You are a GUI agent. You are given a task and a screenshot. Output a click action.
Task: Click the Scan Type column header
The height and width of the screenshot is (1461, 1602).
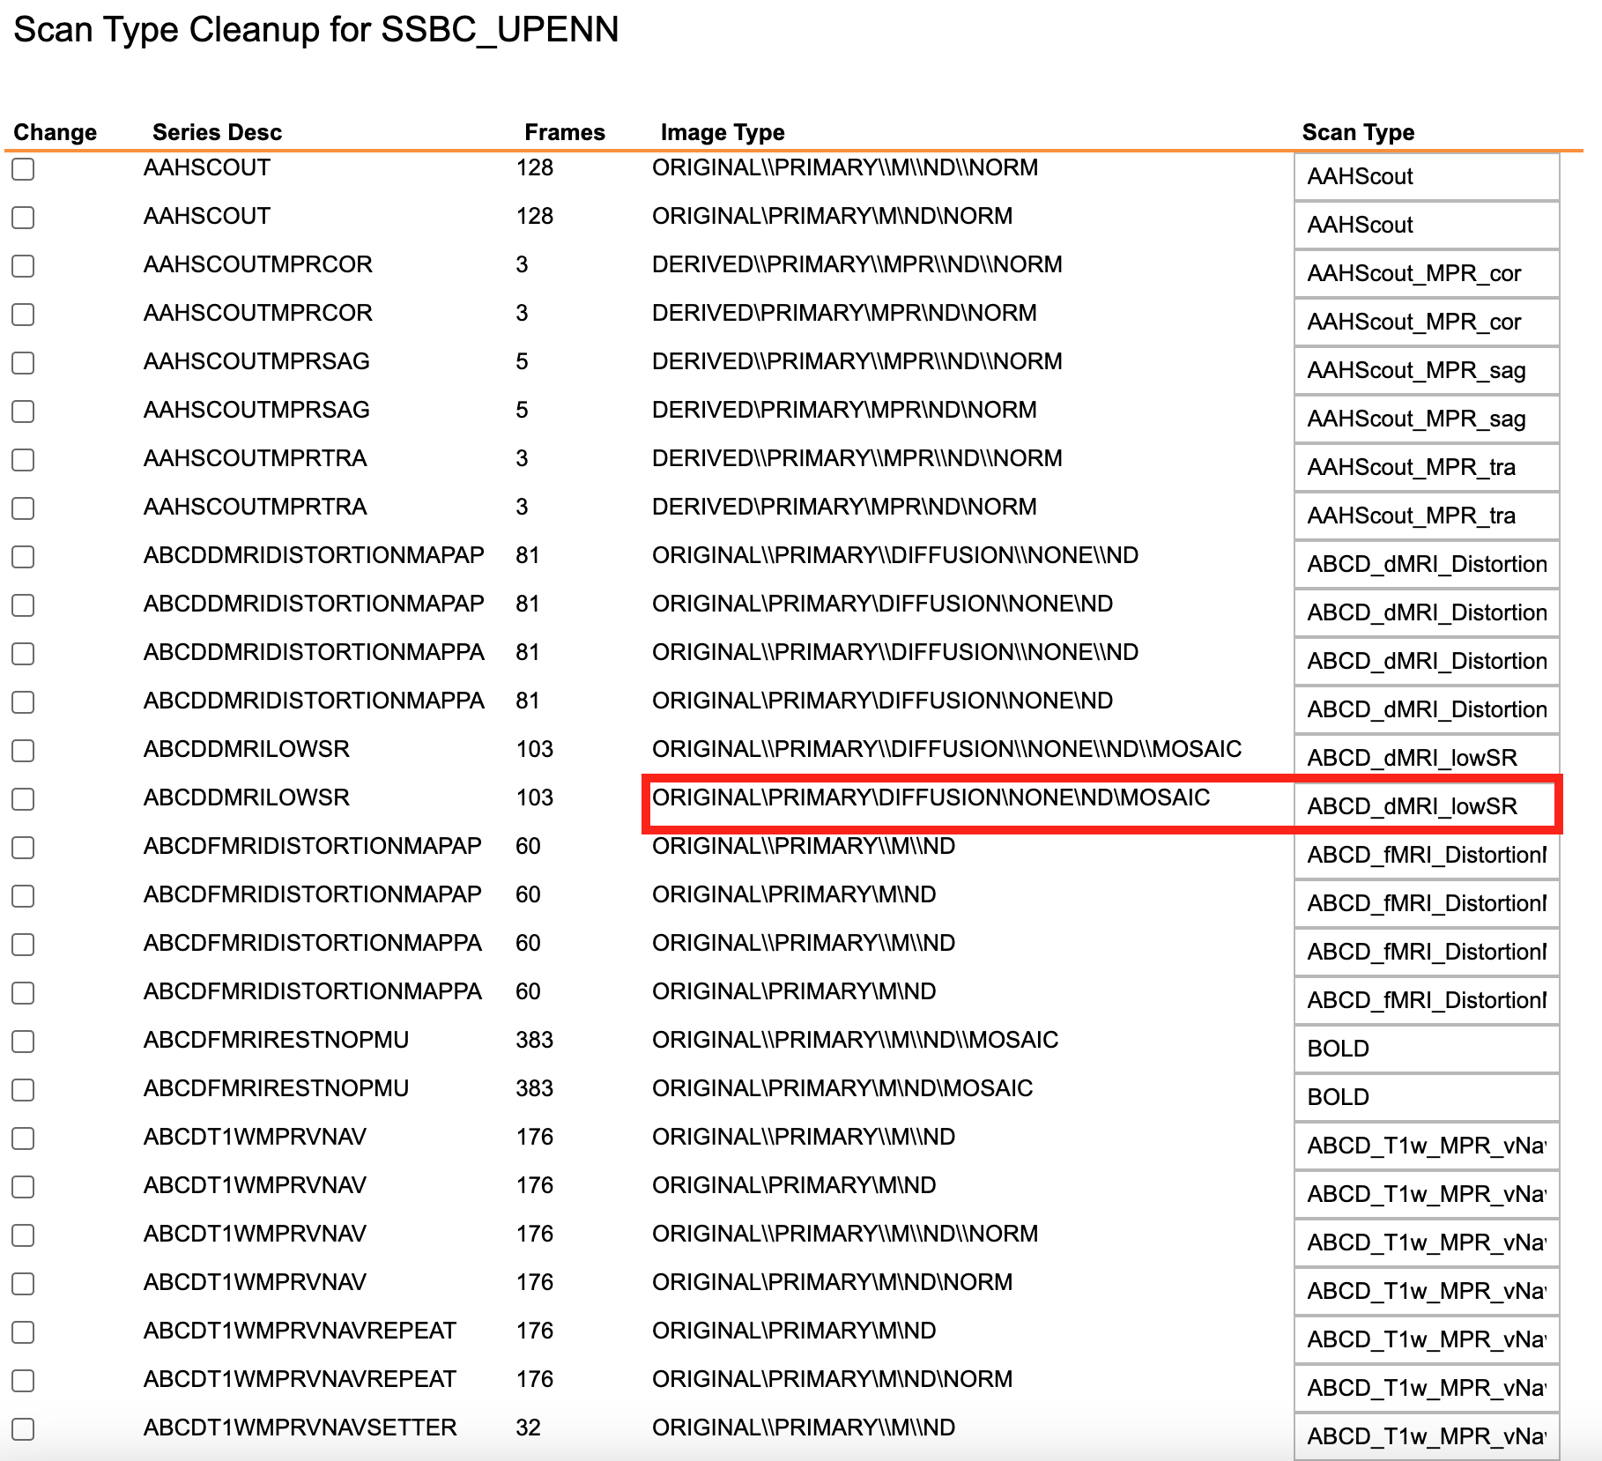pos(1358,132)
